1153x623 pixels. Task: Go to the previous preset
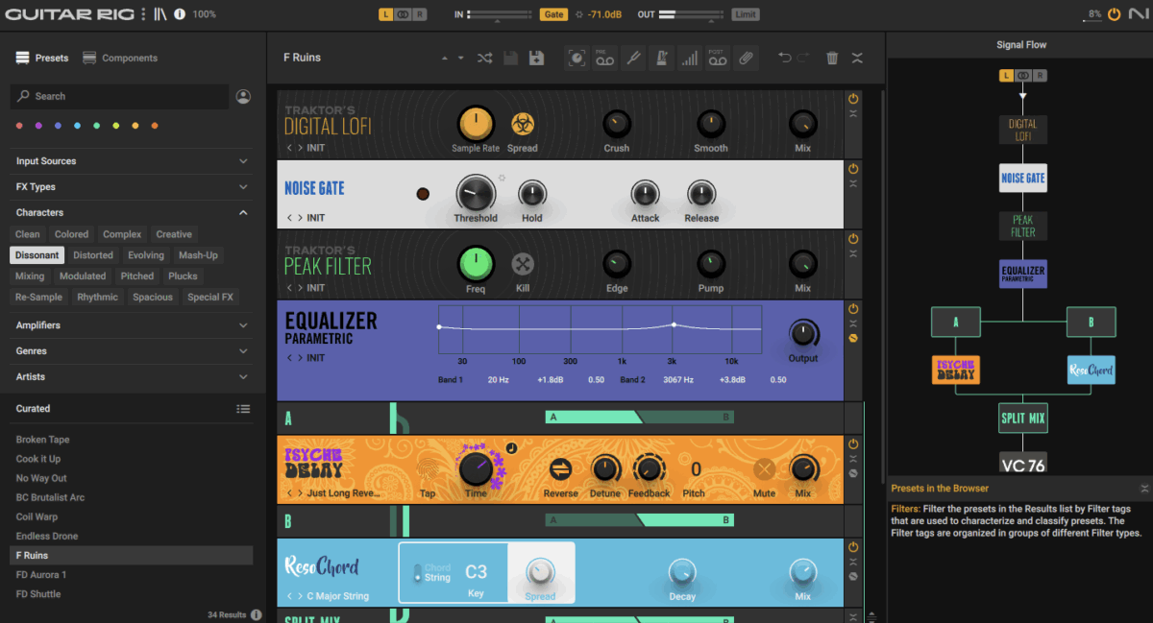444,58
